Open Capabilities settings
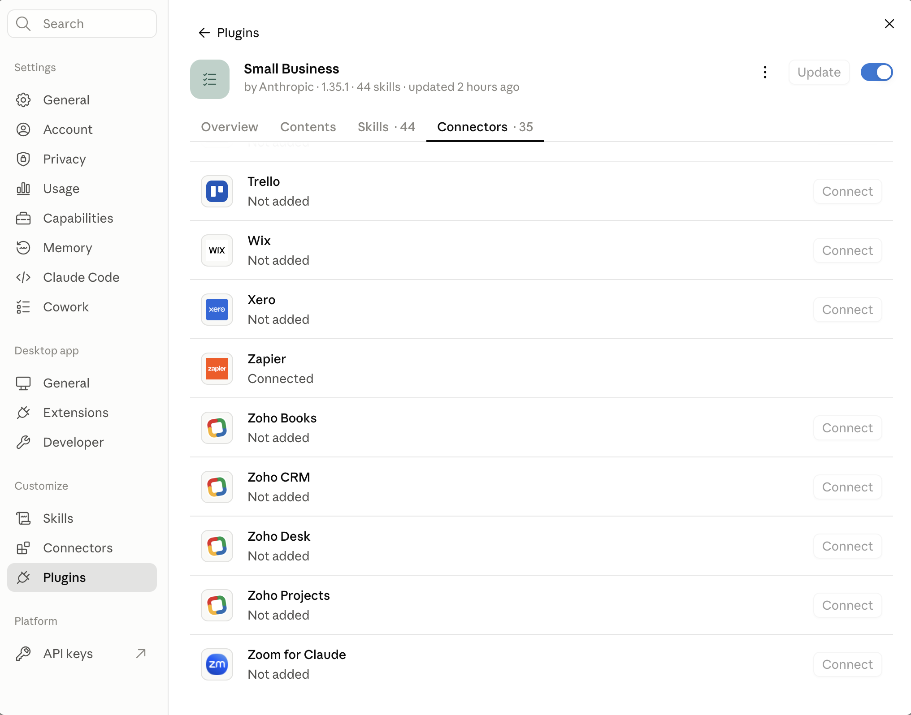The image size is (911, 715). tap(82, 218)
